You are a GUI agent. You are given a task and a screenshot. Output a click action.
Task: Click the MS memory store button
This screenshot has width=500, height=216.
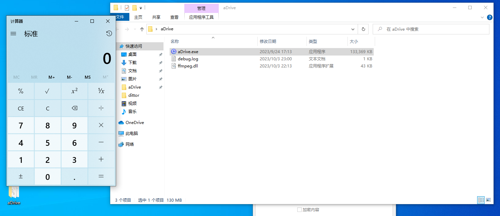tap(88, 77)
